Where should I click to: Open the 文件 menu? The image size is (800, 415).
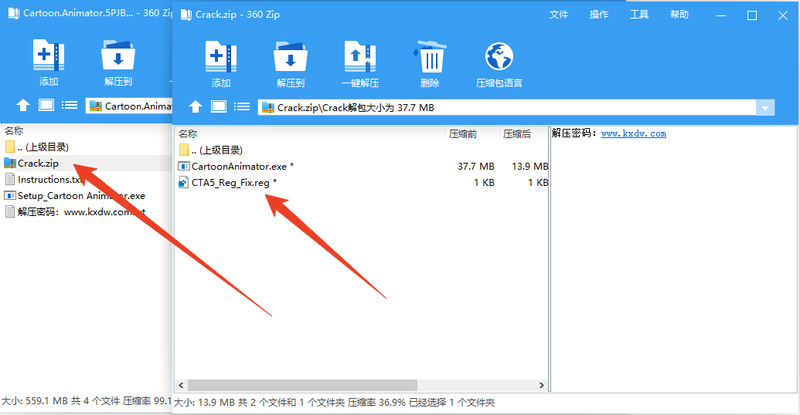pyautogui.click(x=559, y=15)
